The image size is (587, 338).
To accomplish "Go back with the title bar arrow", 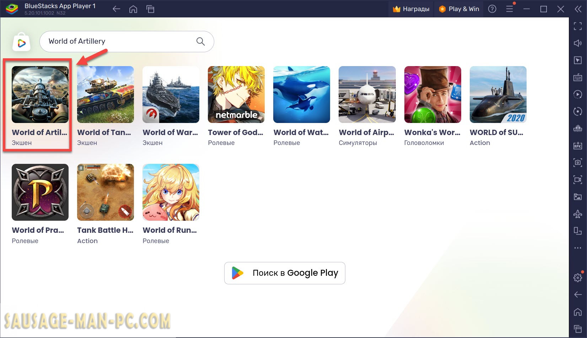I will click(116, 9).
